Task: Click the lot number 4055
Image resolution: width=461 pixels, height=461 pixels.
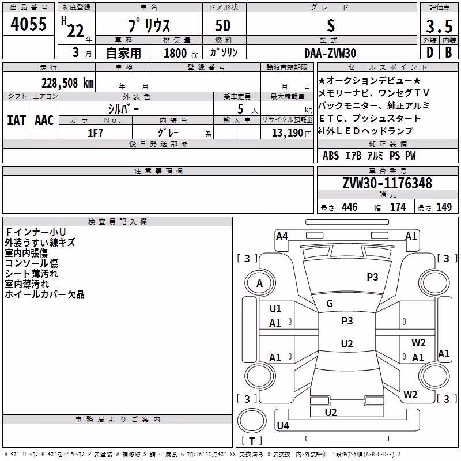Action: click(28, 24)
